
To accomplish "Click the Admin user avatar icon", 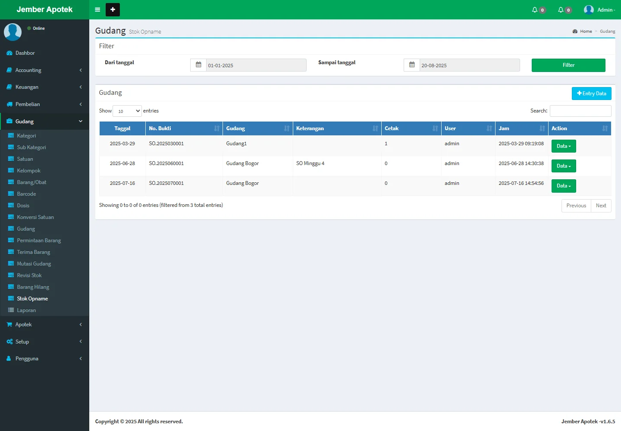I will pos(589,10).
